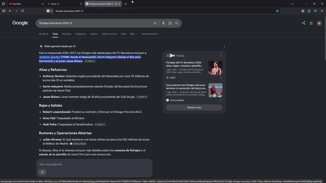Switch to the Vídeos tab
The height and width of the screenshot is (183, 326).
[x=94, y=34]
